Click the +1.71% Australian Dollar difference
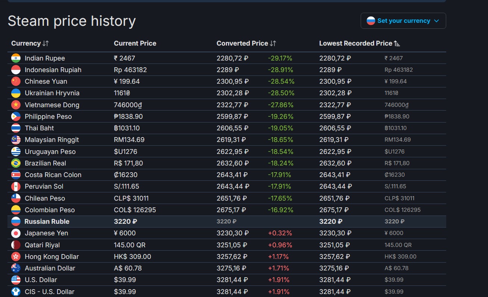This screenshot has width=488, height=297. coord(279,268)
